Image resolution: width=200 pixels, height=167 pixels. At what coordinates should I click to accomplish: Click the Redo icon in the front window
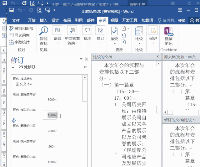(x=31, y=10)
